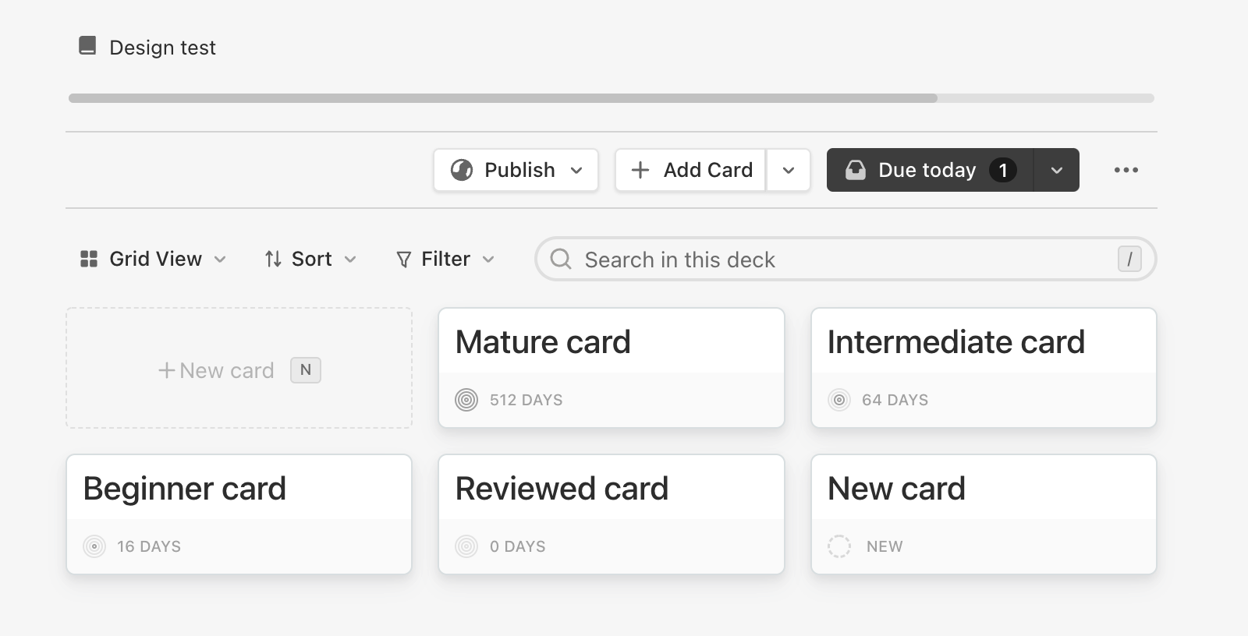Focus the Search in this deck field
Viewport: 1248px width, 636px height.
[846, 259]
